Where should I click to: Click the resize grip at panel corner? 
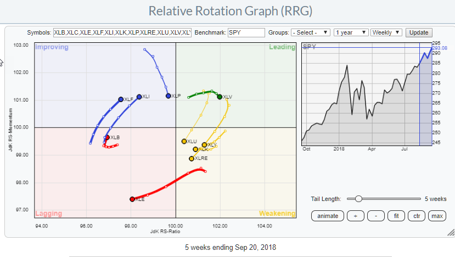[451, 232]
